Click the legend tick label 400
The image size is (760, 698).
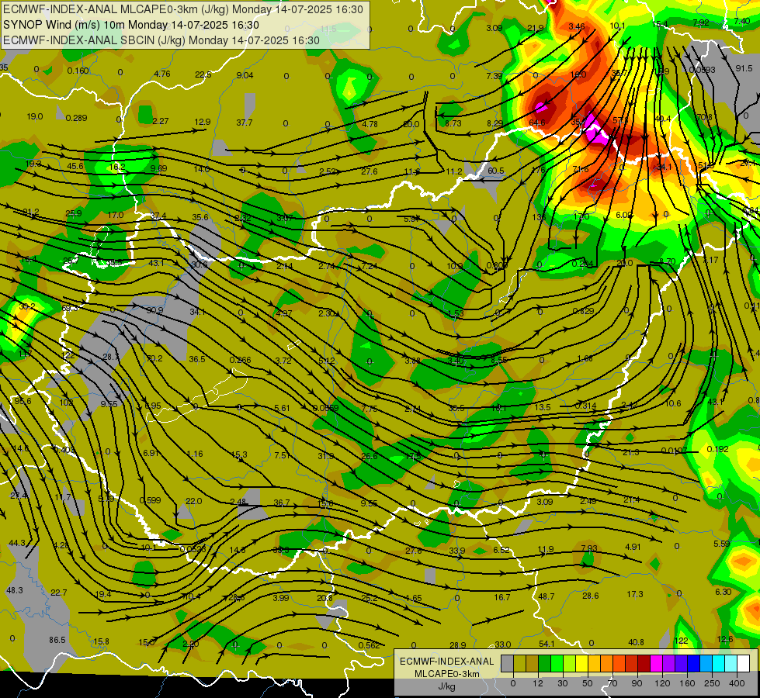point(737,683)
